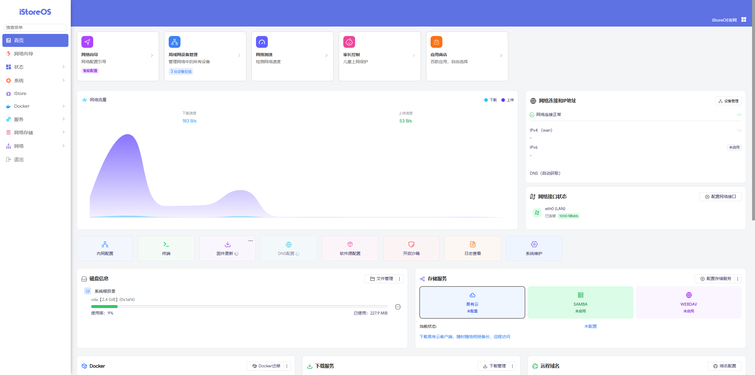The width and height of the screenshot is (755, 375).
Task: Click the network speed test gauge icon
Action: [262, 42]
